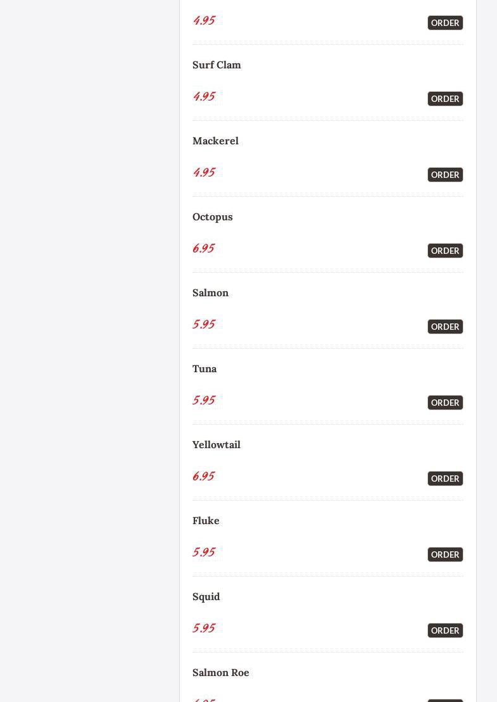497x702 pixels.
Task: Select the Squid item name
Action: 206,596
